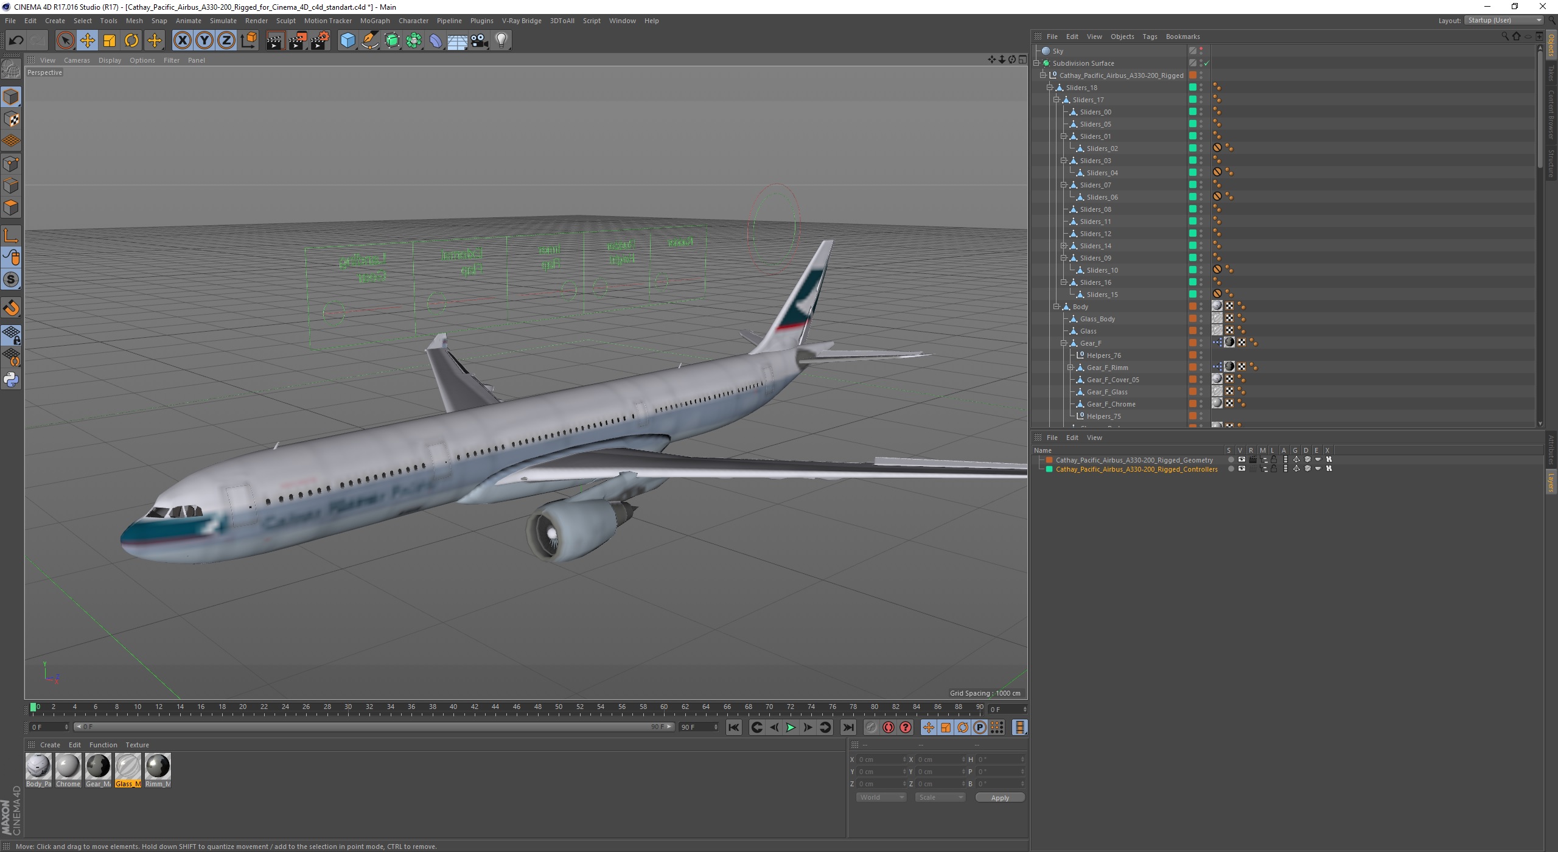Go to end of timeline

tap(848, 727)
